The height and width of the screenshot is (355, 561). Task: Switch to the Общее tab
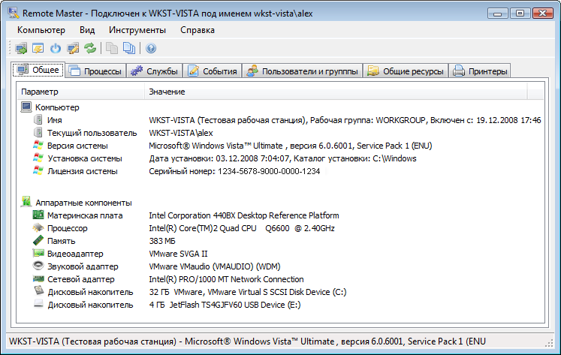pyautogui.click(x=38, y=70)
